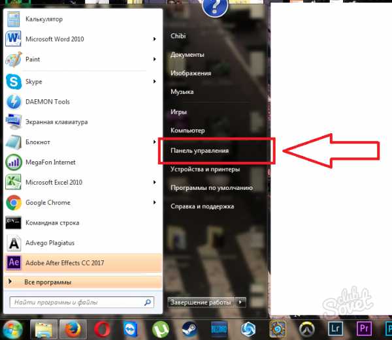
Task: Click the Windows Start orb
Action: coord(12,330)
